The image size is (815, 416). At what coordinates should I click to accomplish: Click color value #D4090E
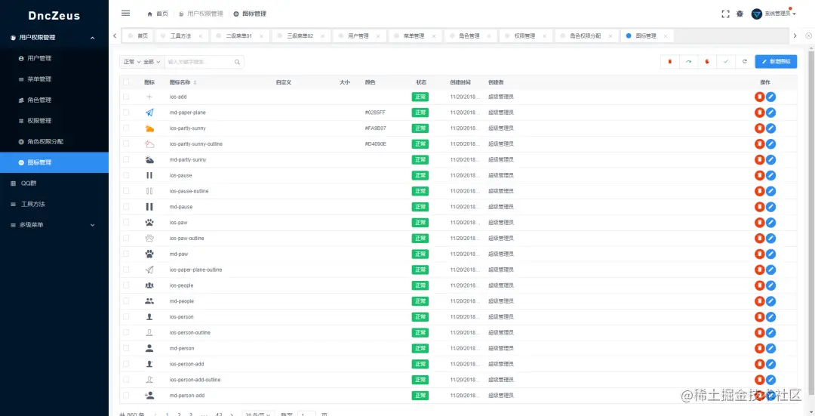[x=376, y=144]
